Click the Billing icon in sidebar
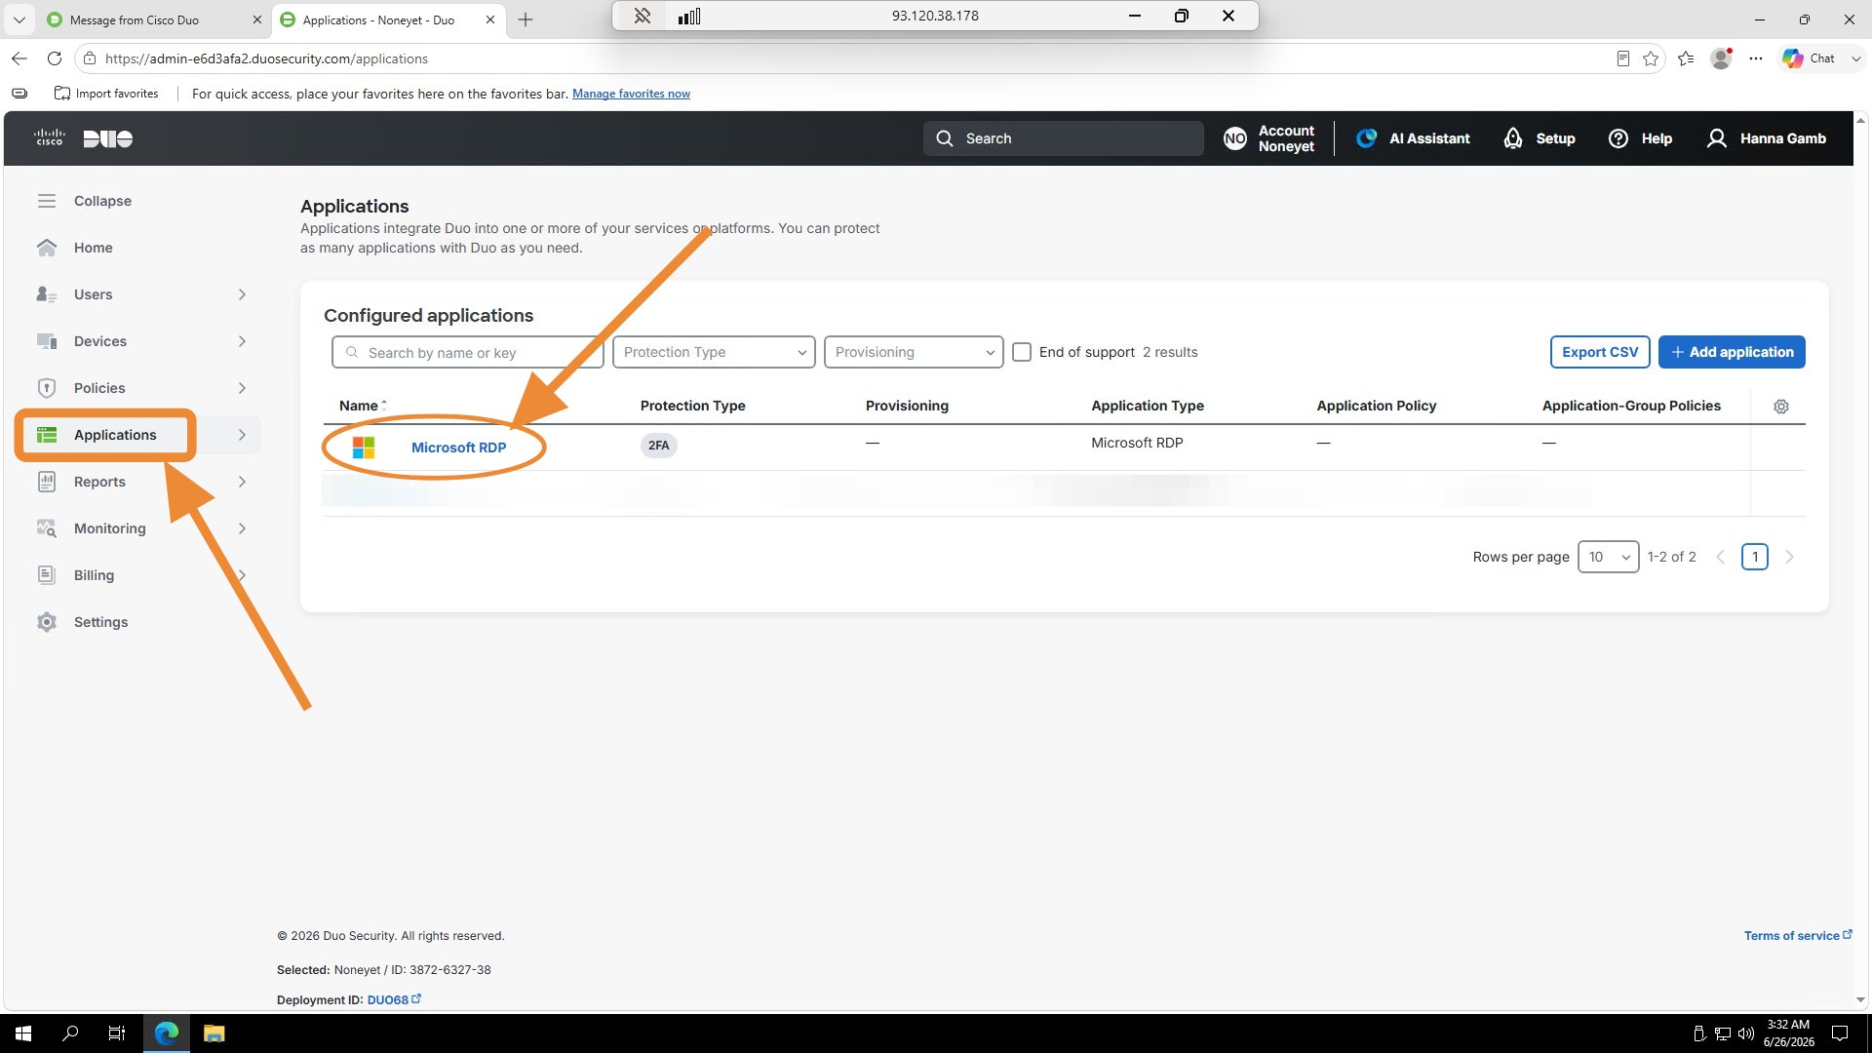 tap(47, 575)
